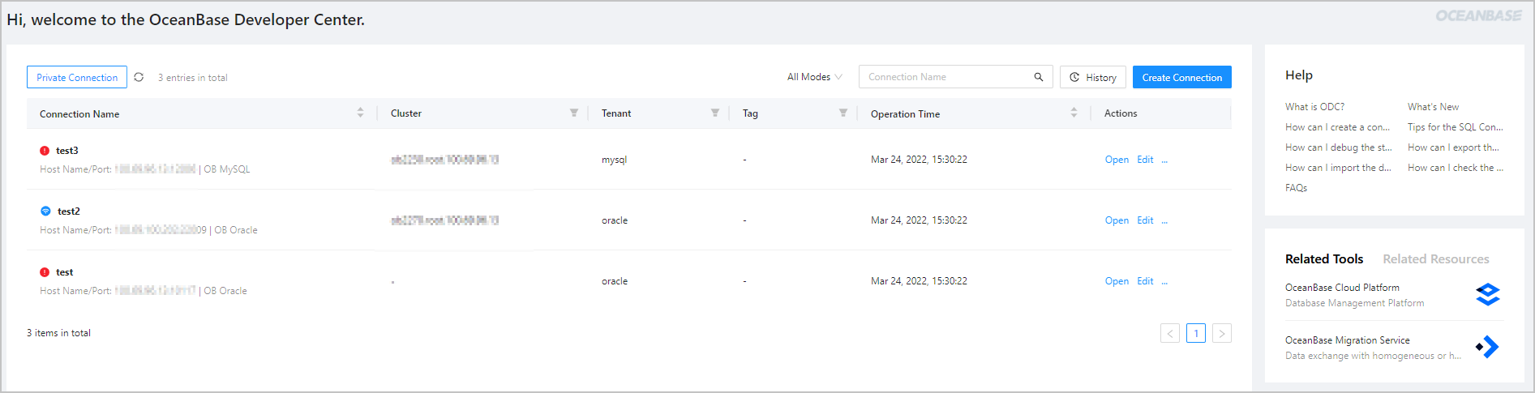Click the mysql tenant cell

point(614,160)
